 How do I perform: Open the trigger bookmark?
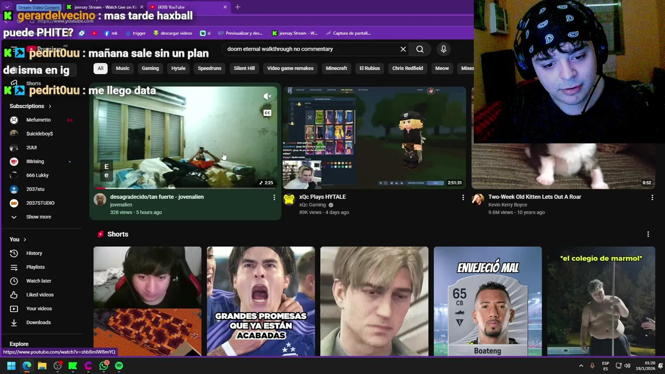[135, 33]
